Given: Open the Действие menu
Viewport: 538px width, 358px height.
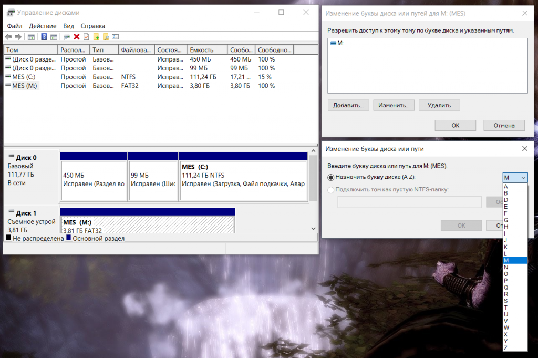Looking at the screenshot, I should (x=43, y=26).
